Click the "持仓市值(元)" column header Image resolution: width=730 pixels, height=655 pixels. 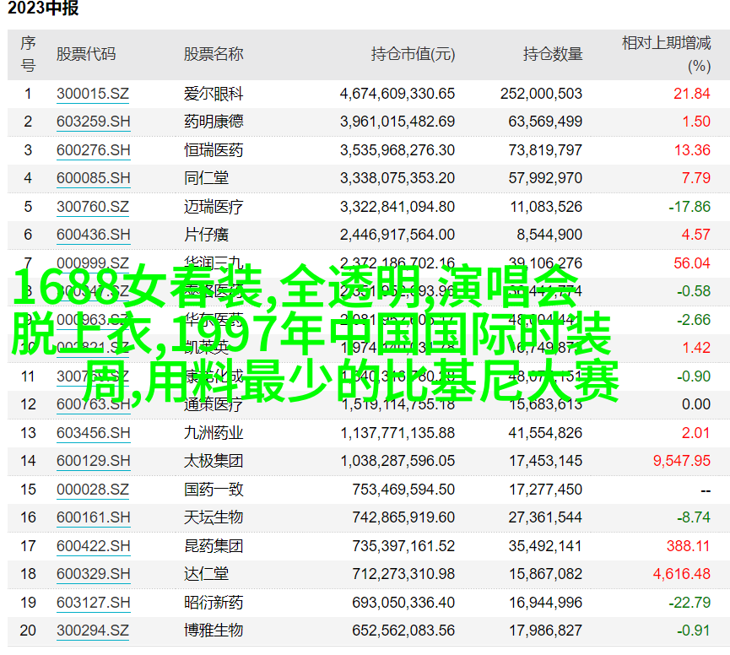pos(413,54)
